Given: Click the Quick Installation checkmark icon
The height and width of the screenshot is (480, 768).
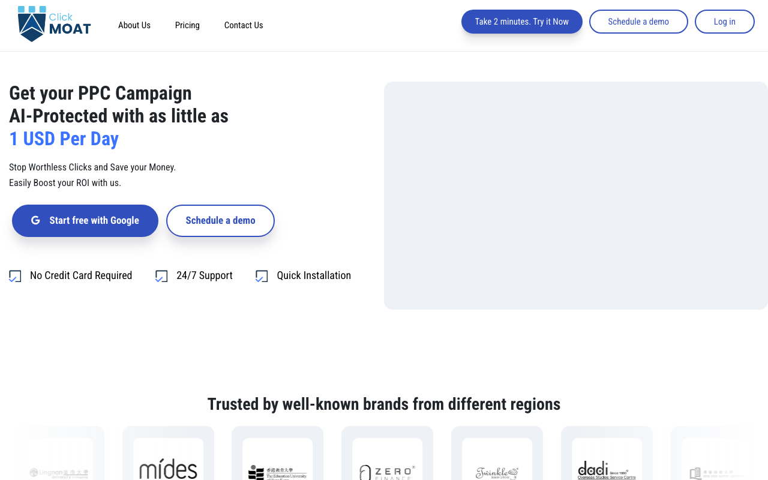Looking at the screenshot, I should (x=262, y=276).
